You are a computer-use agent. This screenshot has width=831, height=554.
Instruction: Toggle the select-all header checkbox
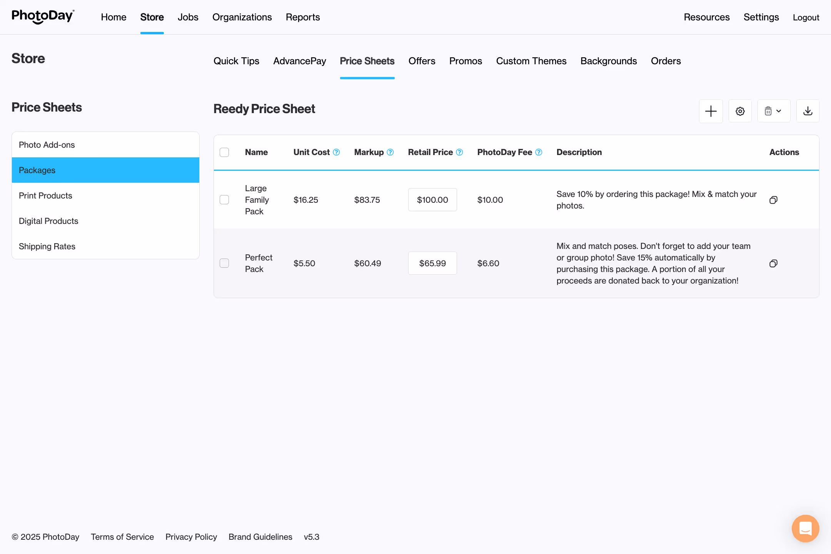(224, 152)
